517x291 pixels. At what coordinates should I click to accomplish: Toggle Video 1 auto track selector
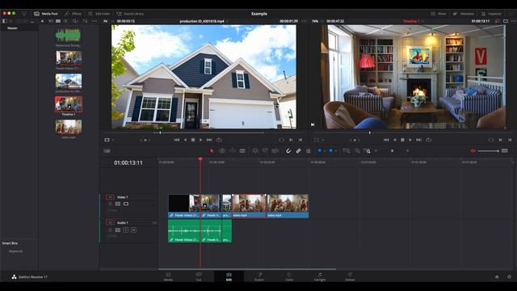point(118,204)
